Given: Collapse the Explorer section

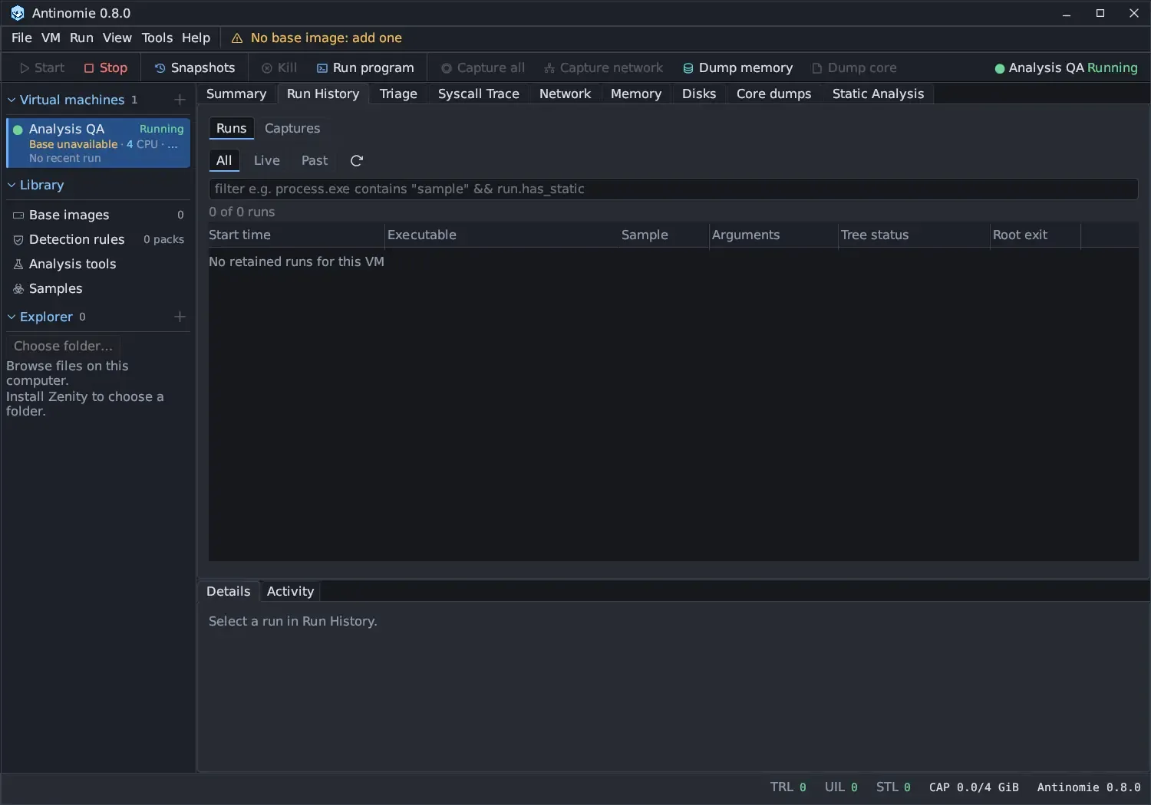Looking at the screenshot, I should pos(12,317).
